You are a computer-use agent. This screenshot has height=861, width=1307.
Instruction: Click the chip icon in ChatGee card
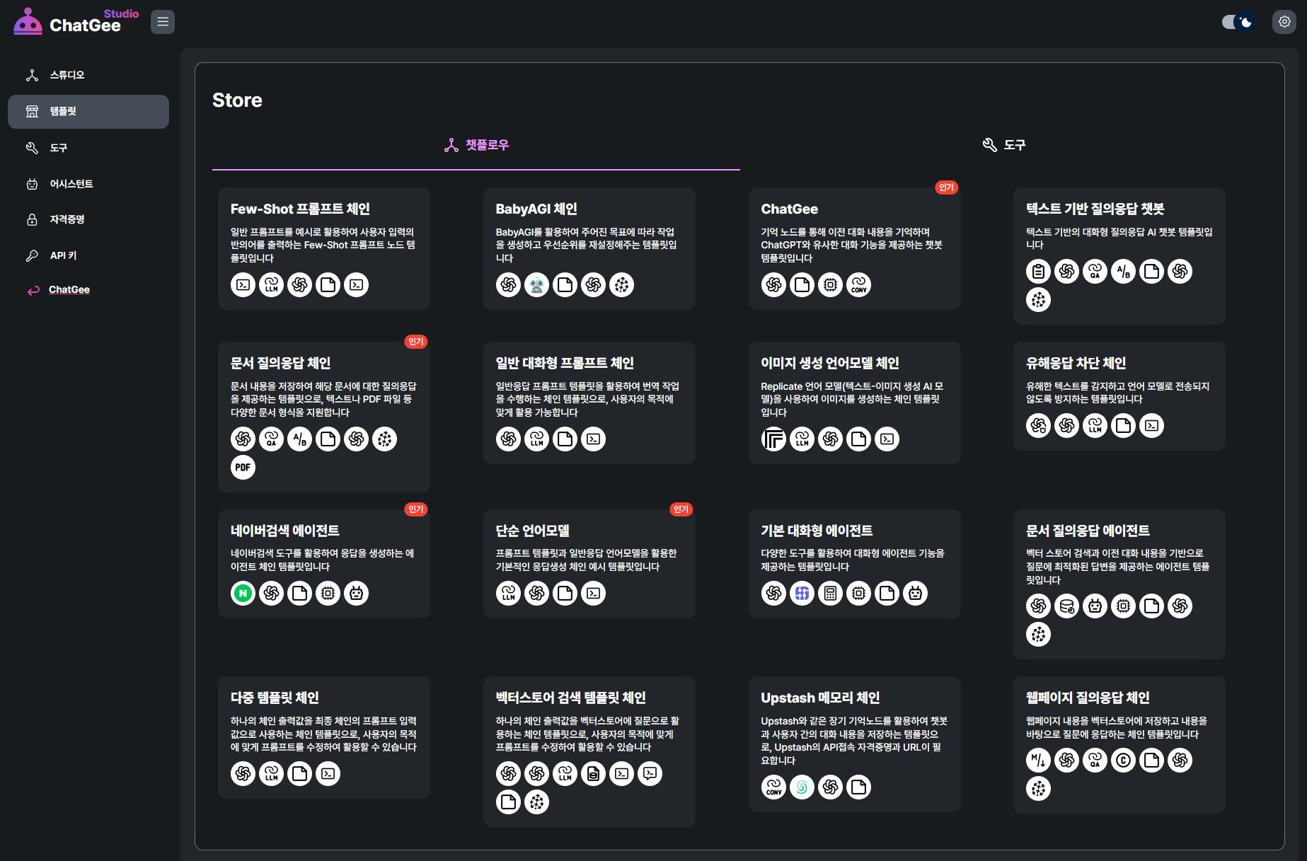tap(830, 285)
